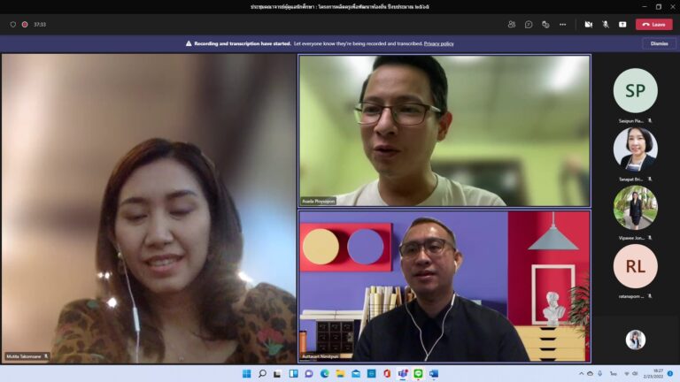Click the meeting security shield icon

(x=13, y=24)
